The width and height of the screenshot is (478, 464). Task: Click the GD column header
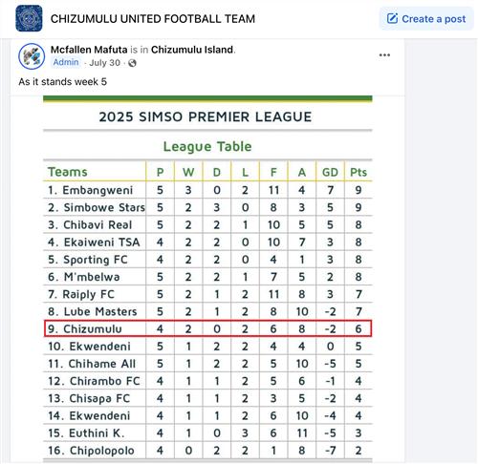(x=330, y=172)
